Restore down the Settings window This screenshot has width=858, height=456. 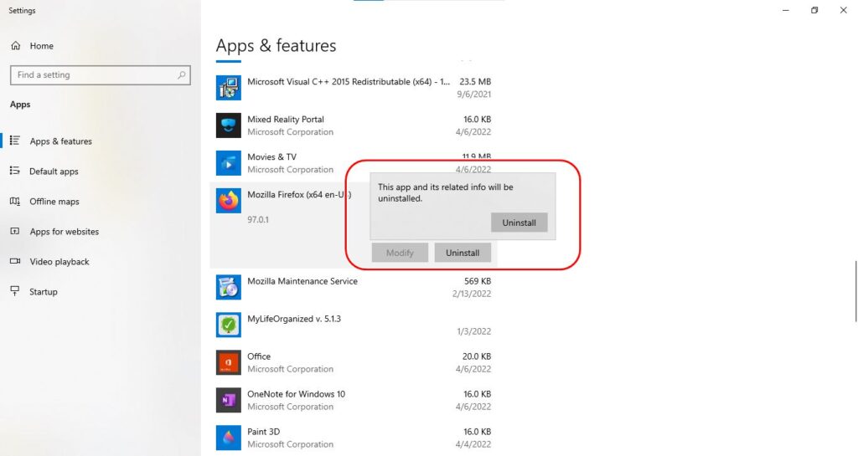814,10
